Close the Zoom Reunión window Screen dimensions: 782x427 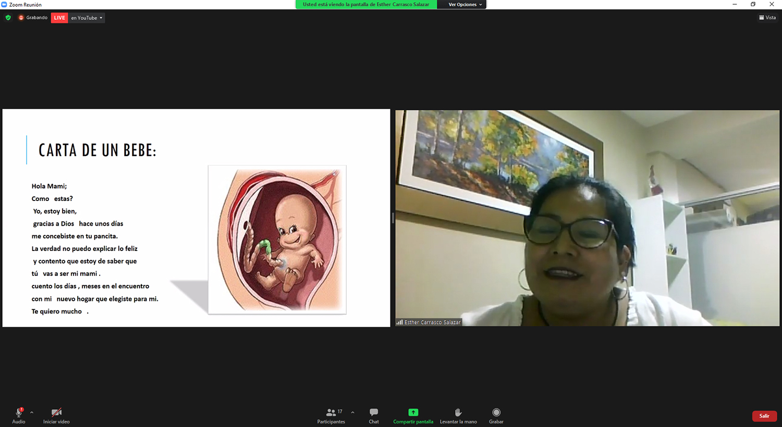coord(772,5)
